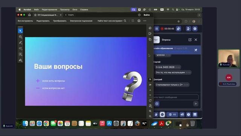Open page thumbnails panel in right rail
This screenshot has width=241, height=136.
coord(150,39)
